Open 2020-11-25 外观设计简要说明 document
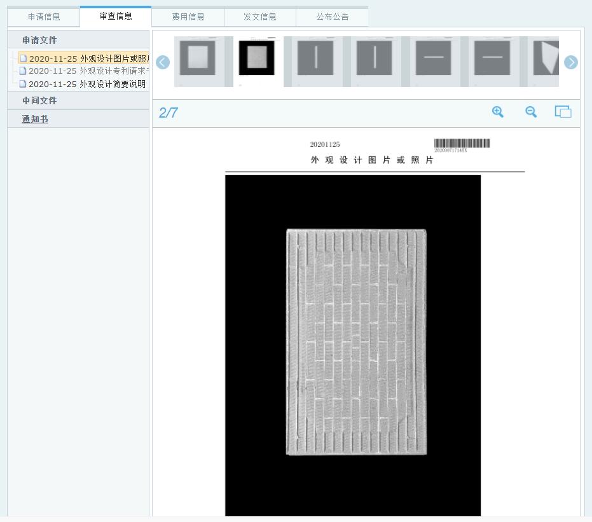 [x=87, y=84]
